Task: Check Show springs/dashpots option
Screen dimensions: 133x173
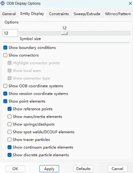Action: point(10,124)
